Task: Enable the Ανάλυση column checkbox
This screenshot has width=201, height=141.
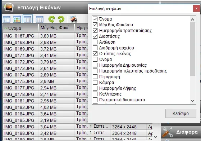Action: [95, 42]
